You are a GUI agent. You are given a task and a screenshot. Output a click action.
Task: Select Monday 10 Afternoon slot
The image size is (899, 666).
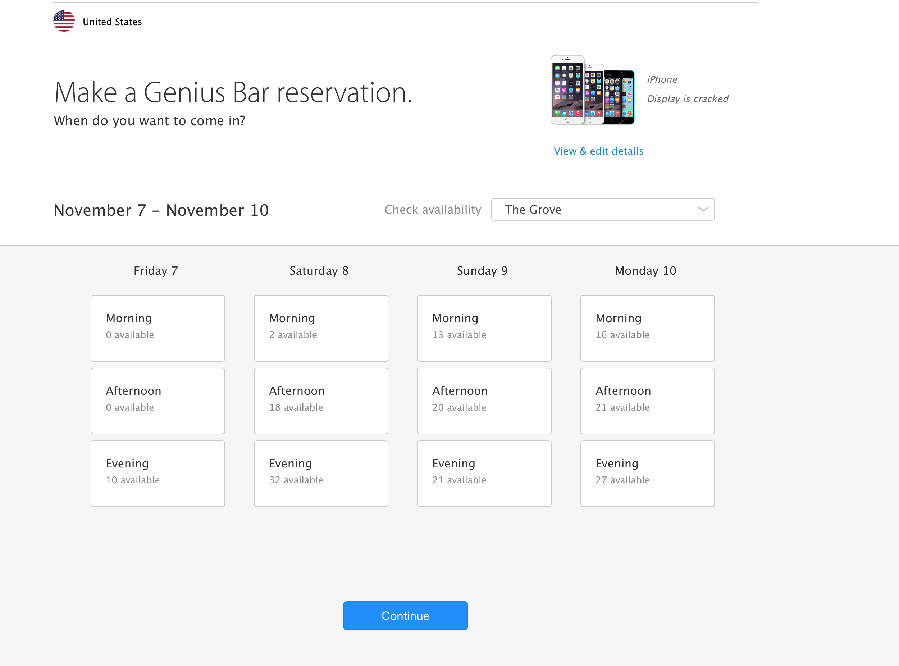click(x=647, y=401)
